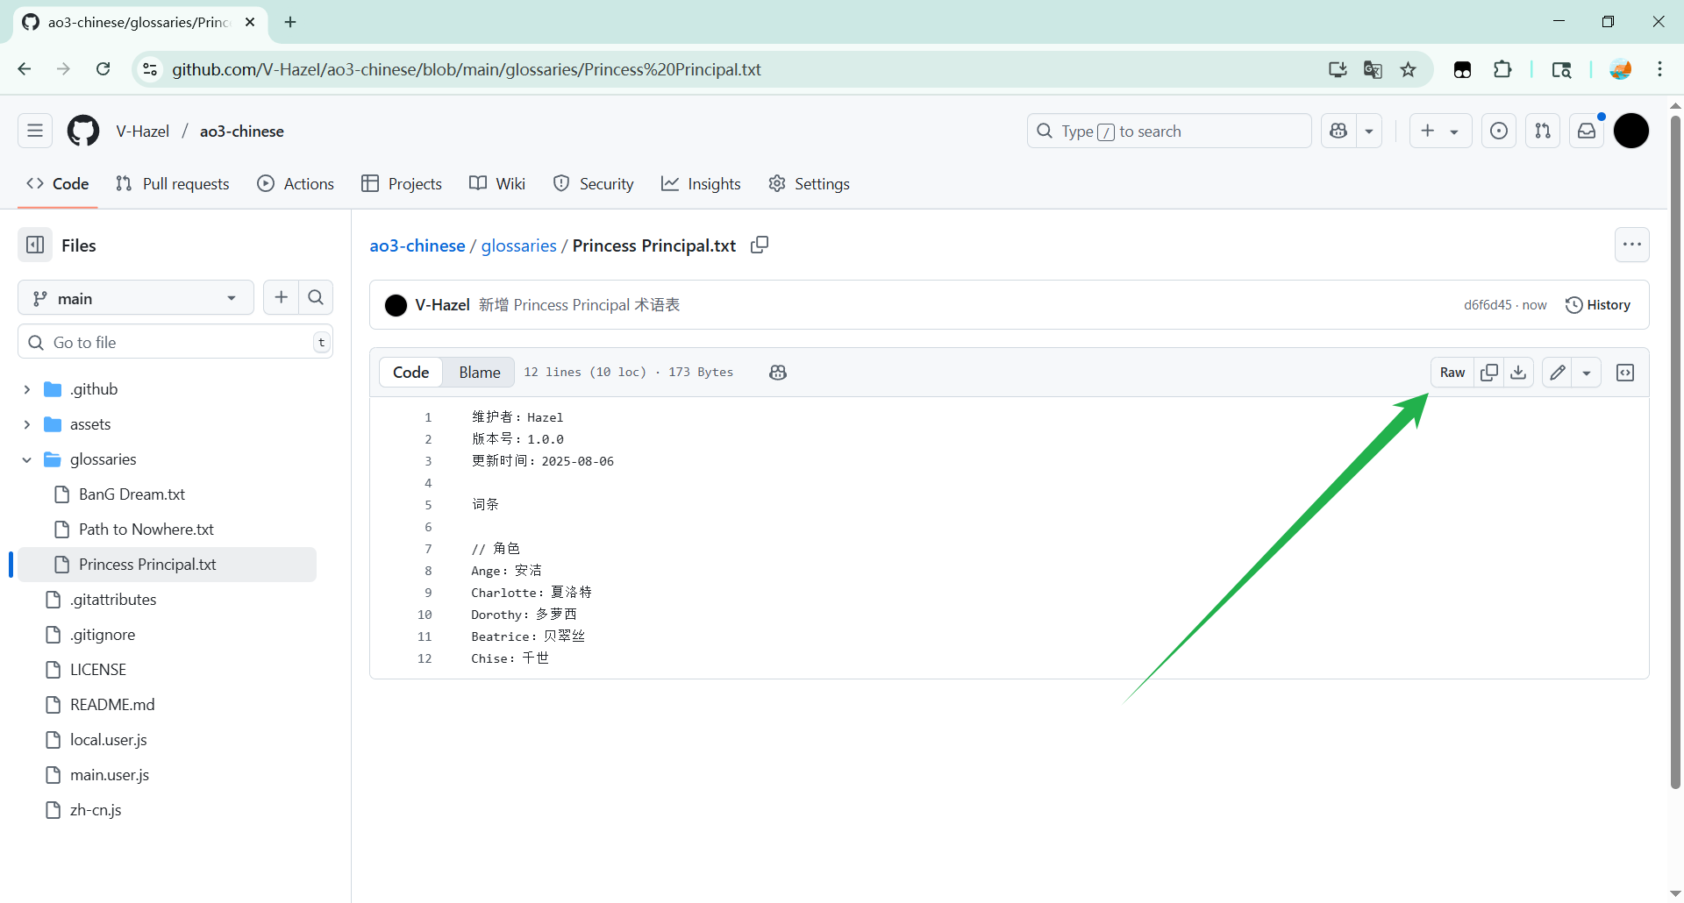Expand the .github folder
The width and height of the screenshot is (1684, 903).
(27, 389)
